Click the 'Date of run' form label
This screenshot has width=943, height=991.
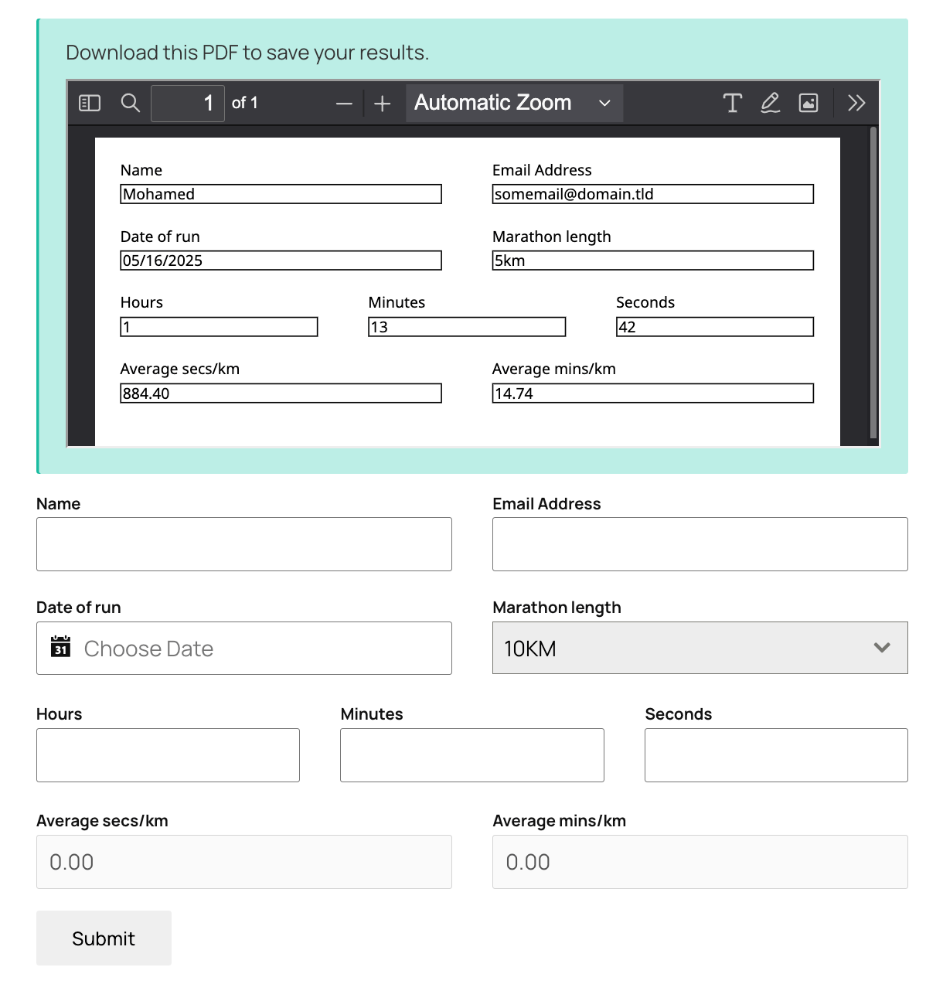tap(79, 608)
